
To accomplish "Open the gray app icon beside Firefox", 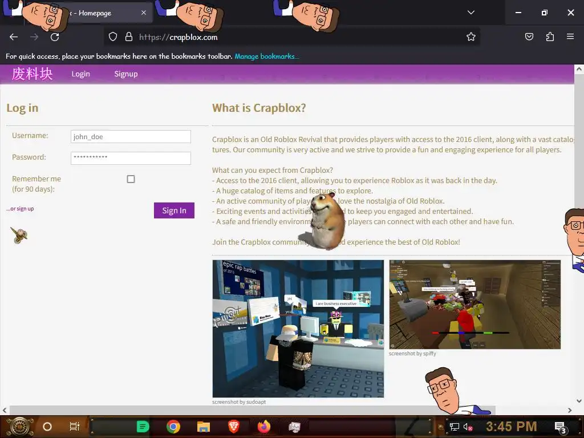I will pos(294,427).
